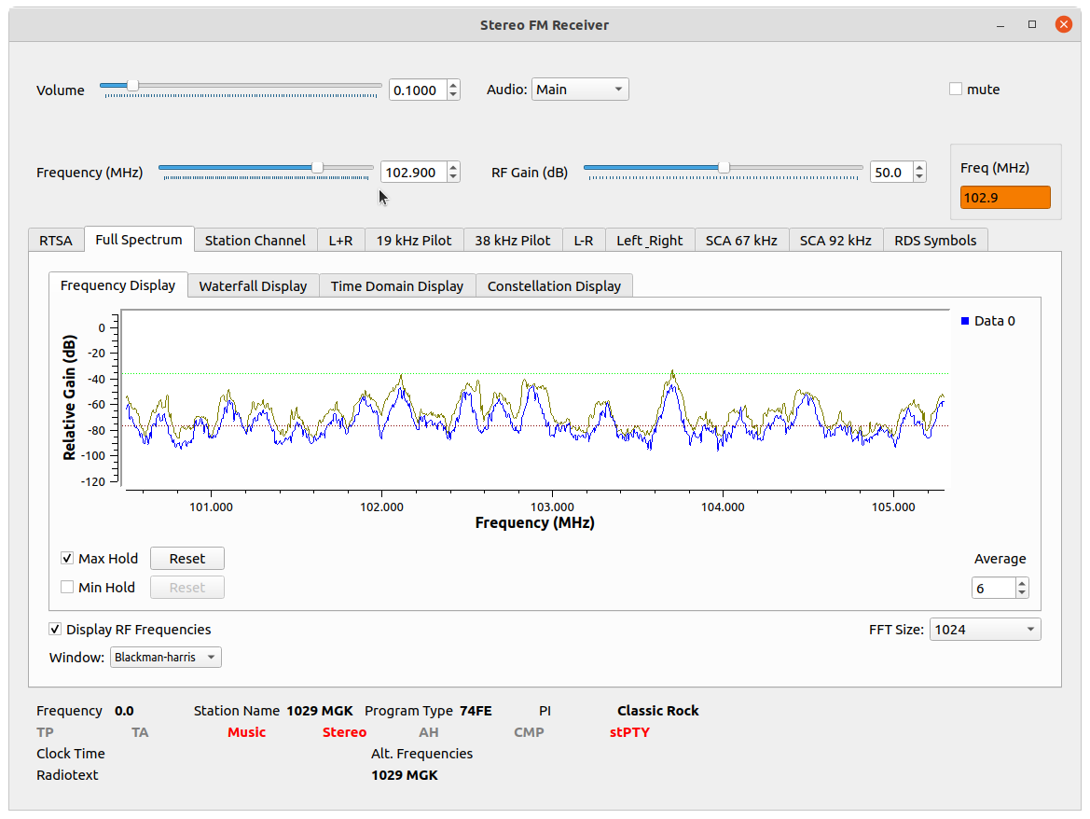Enable the mute checkbox

(x=956, y=90)
